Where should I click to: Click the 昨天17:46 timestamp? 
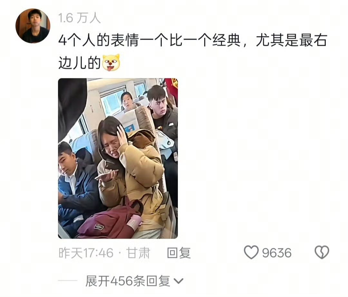[x=86, y=253]
